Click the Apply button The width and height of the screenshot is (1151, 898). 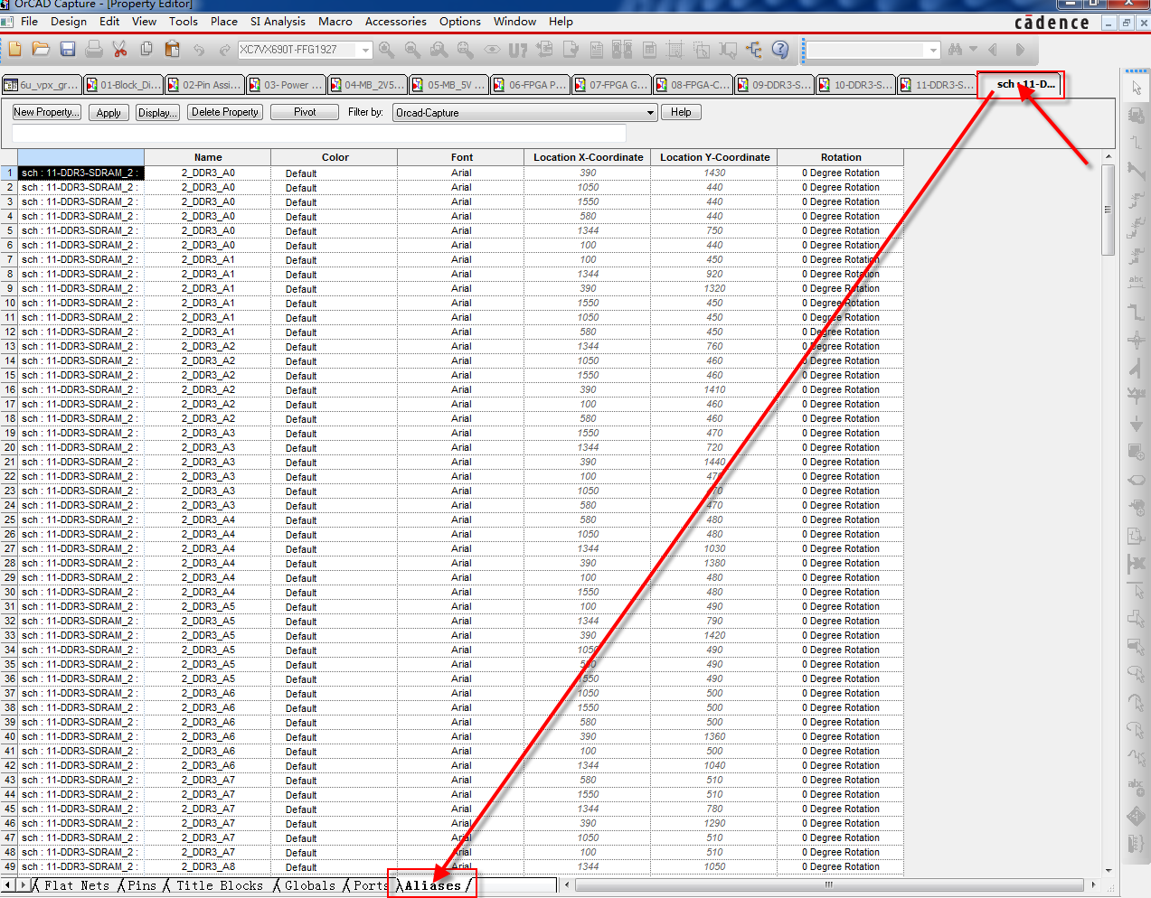coord(108,112)
